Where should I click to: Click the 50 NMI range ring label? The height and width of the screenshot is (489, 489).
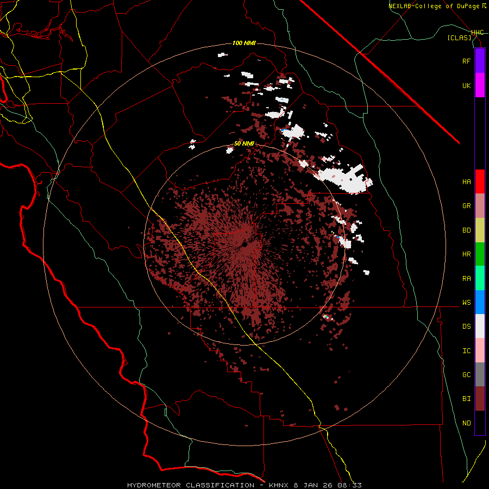click(x=244, y=144)
